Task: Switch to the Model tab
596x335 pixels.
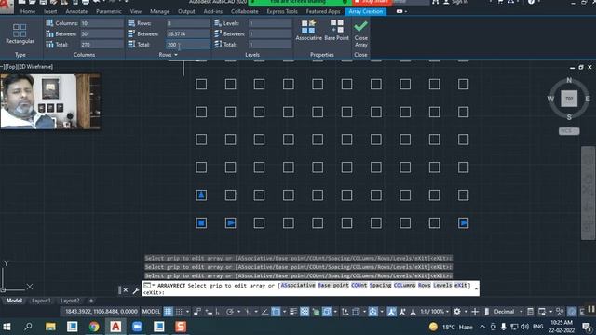Action: (14, 301)
